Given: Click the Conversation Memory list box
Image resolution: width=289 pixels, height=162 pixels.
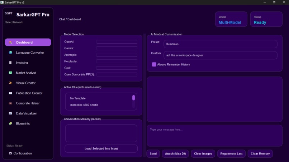Looking at the screenshot, I should point(101,133).
